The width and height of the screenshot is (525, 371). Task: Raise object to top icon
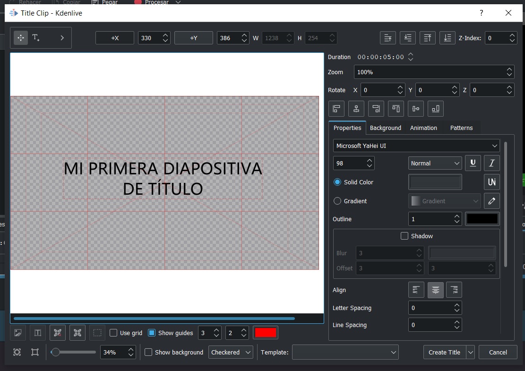pos(428,38)
